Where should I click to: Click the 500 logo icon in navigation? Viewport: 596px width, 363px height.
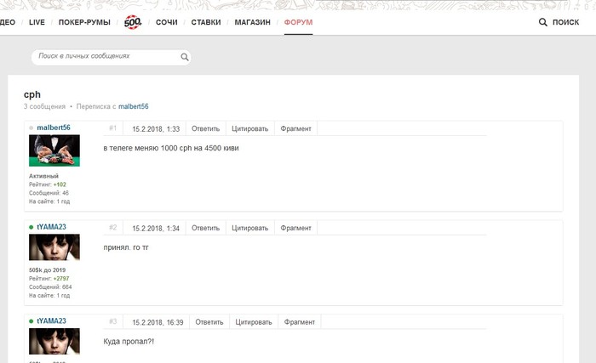point(133,22)
